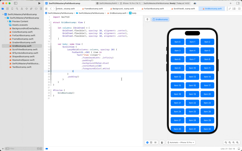Click line number 21 in the gutter
This screenshot has height=151, width=242.
[49, 71]
